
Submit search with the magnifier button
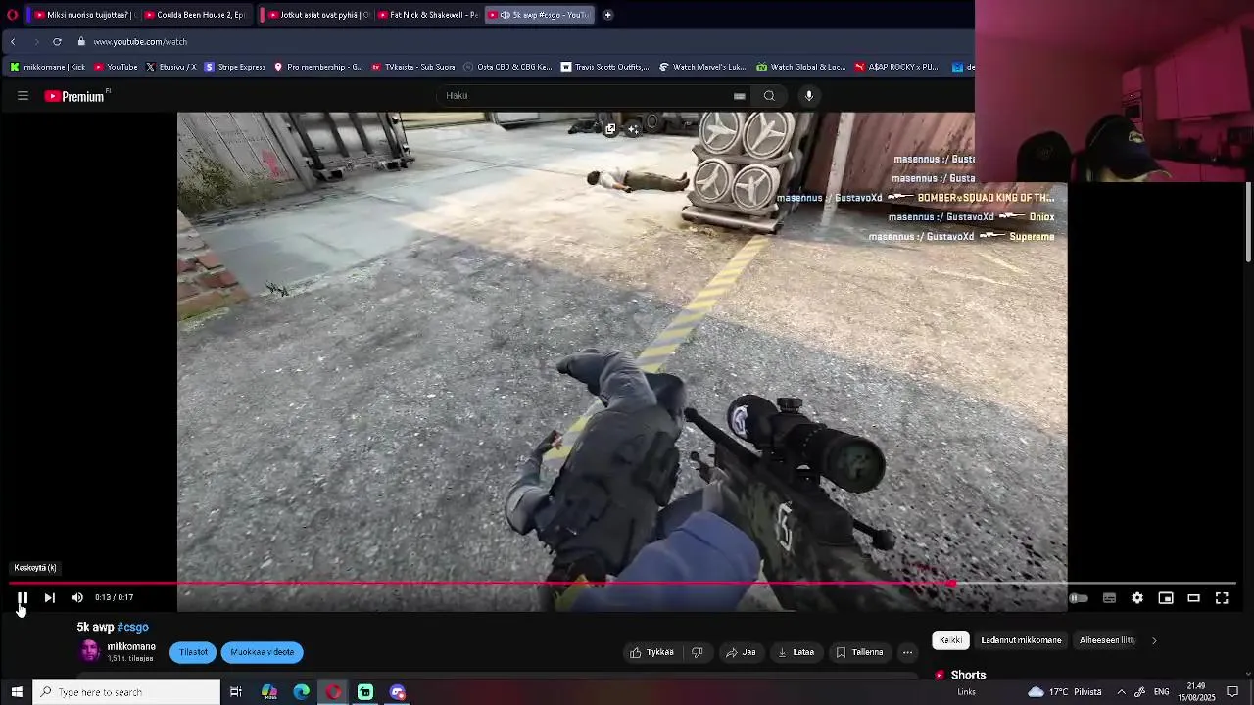coord(770,96)
